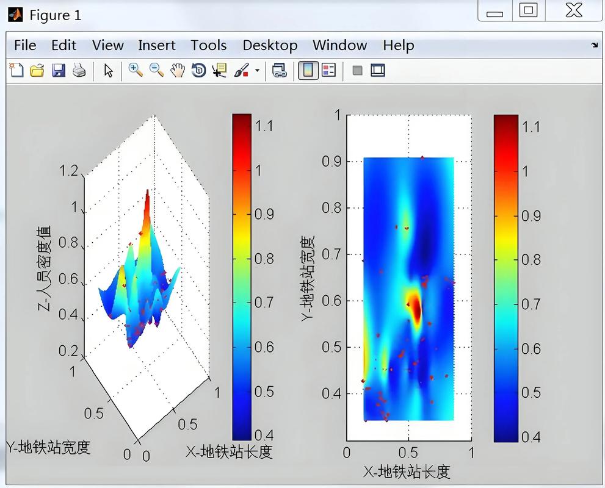Select the Zoom In tool
The image size is (605, 488).
136,70
